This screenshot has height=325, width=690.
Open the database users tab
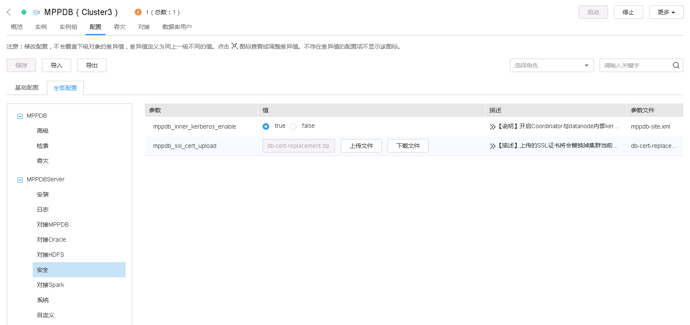pos(177,27)
